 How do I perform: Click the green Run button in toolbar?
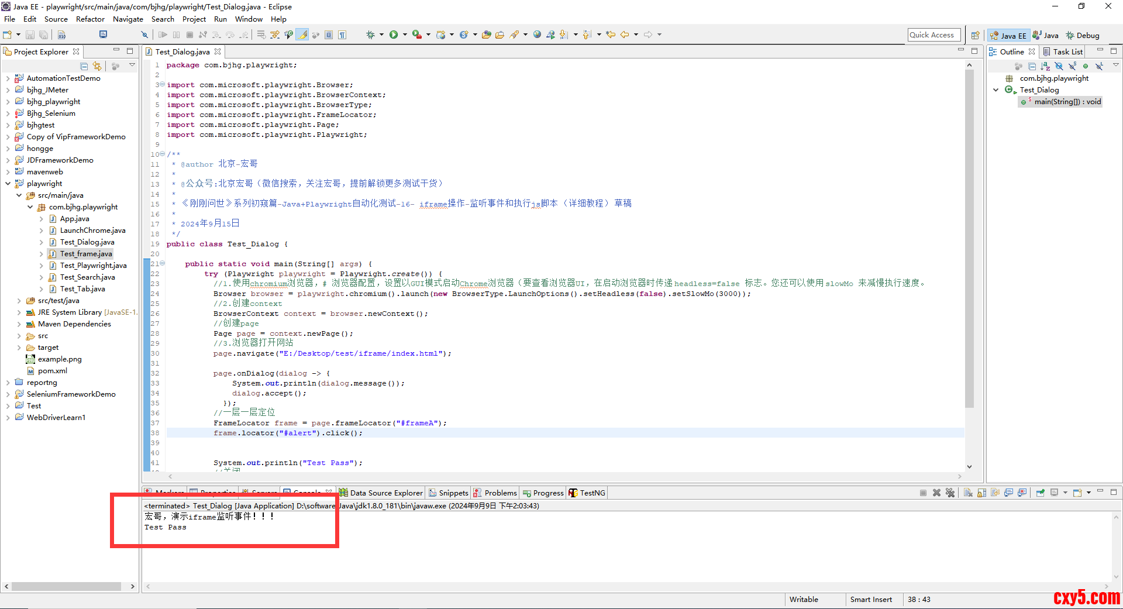[394, 35]
